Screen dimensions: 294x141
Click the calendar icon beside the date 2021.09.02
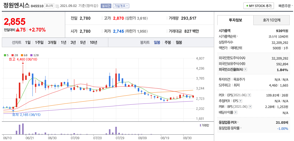tap(57, 6)
